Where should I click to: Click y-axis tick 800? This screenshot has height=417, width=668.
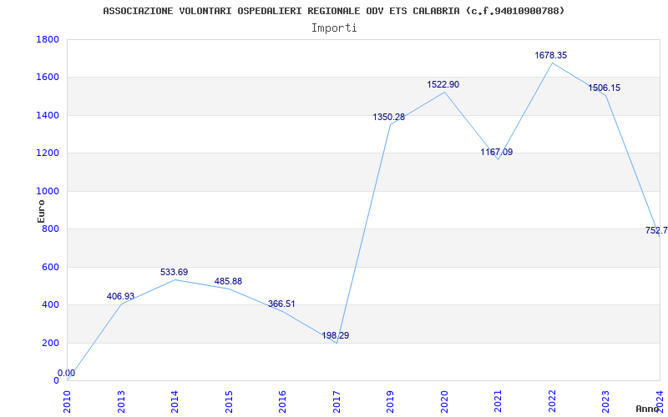(x=50, y=229)
